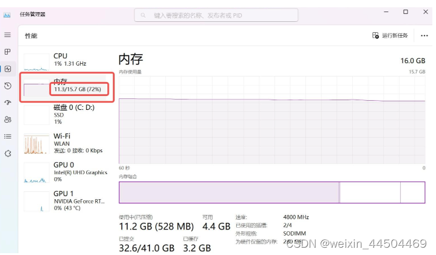Click the search box for processes
Viewport: 436px width, 255px height.
pos(216,15)
